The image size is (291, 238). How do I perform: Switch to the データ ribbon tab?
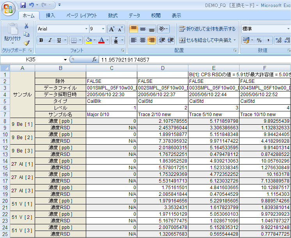coord(134,16)
